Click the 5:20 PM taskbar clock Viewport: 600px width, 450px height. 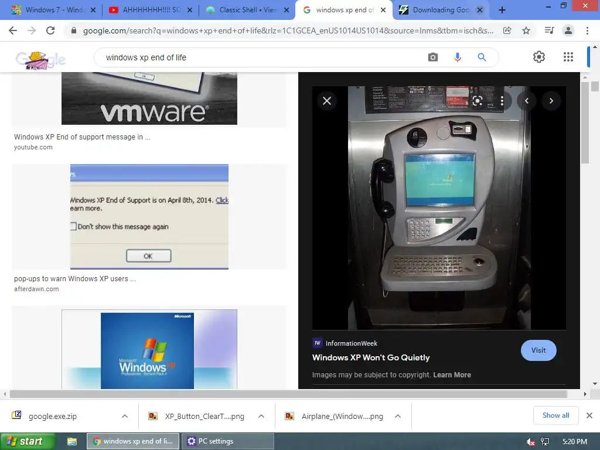tap(574, 442)
